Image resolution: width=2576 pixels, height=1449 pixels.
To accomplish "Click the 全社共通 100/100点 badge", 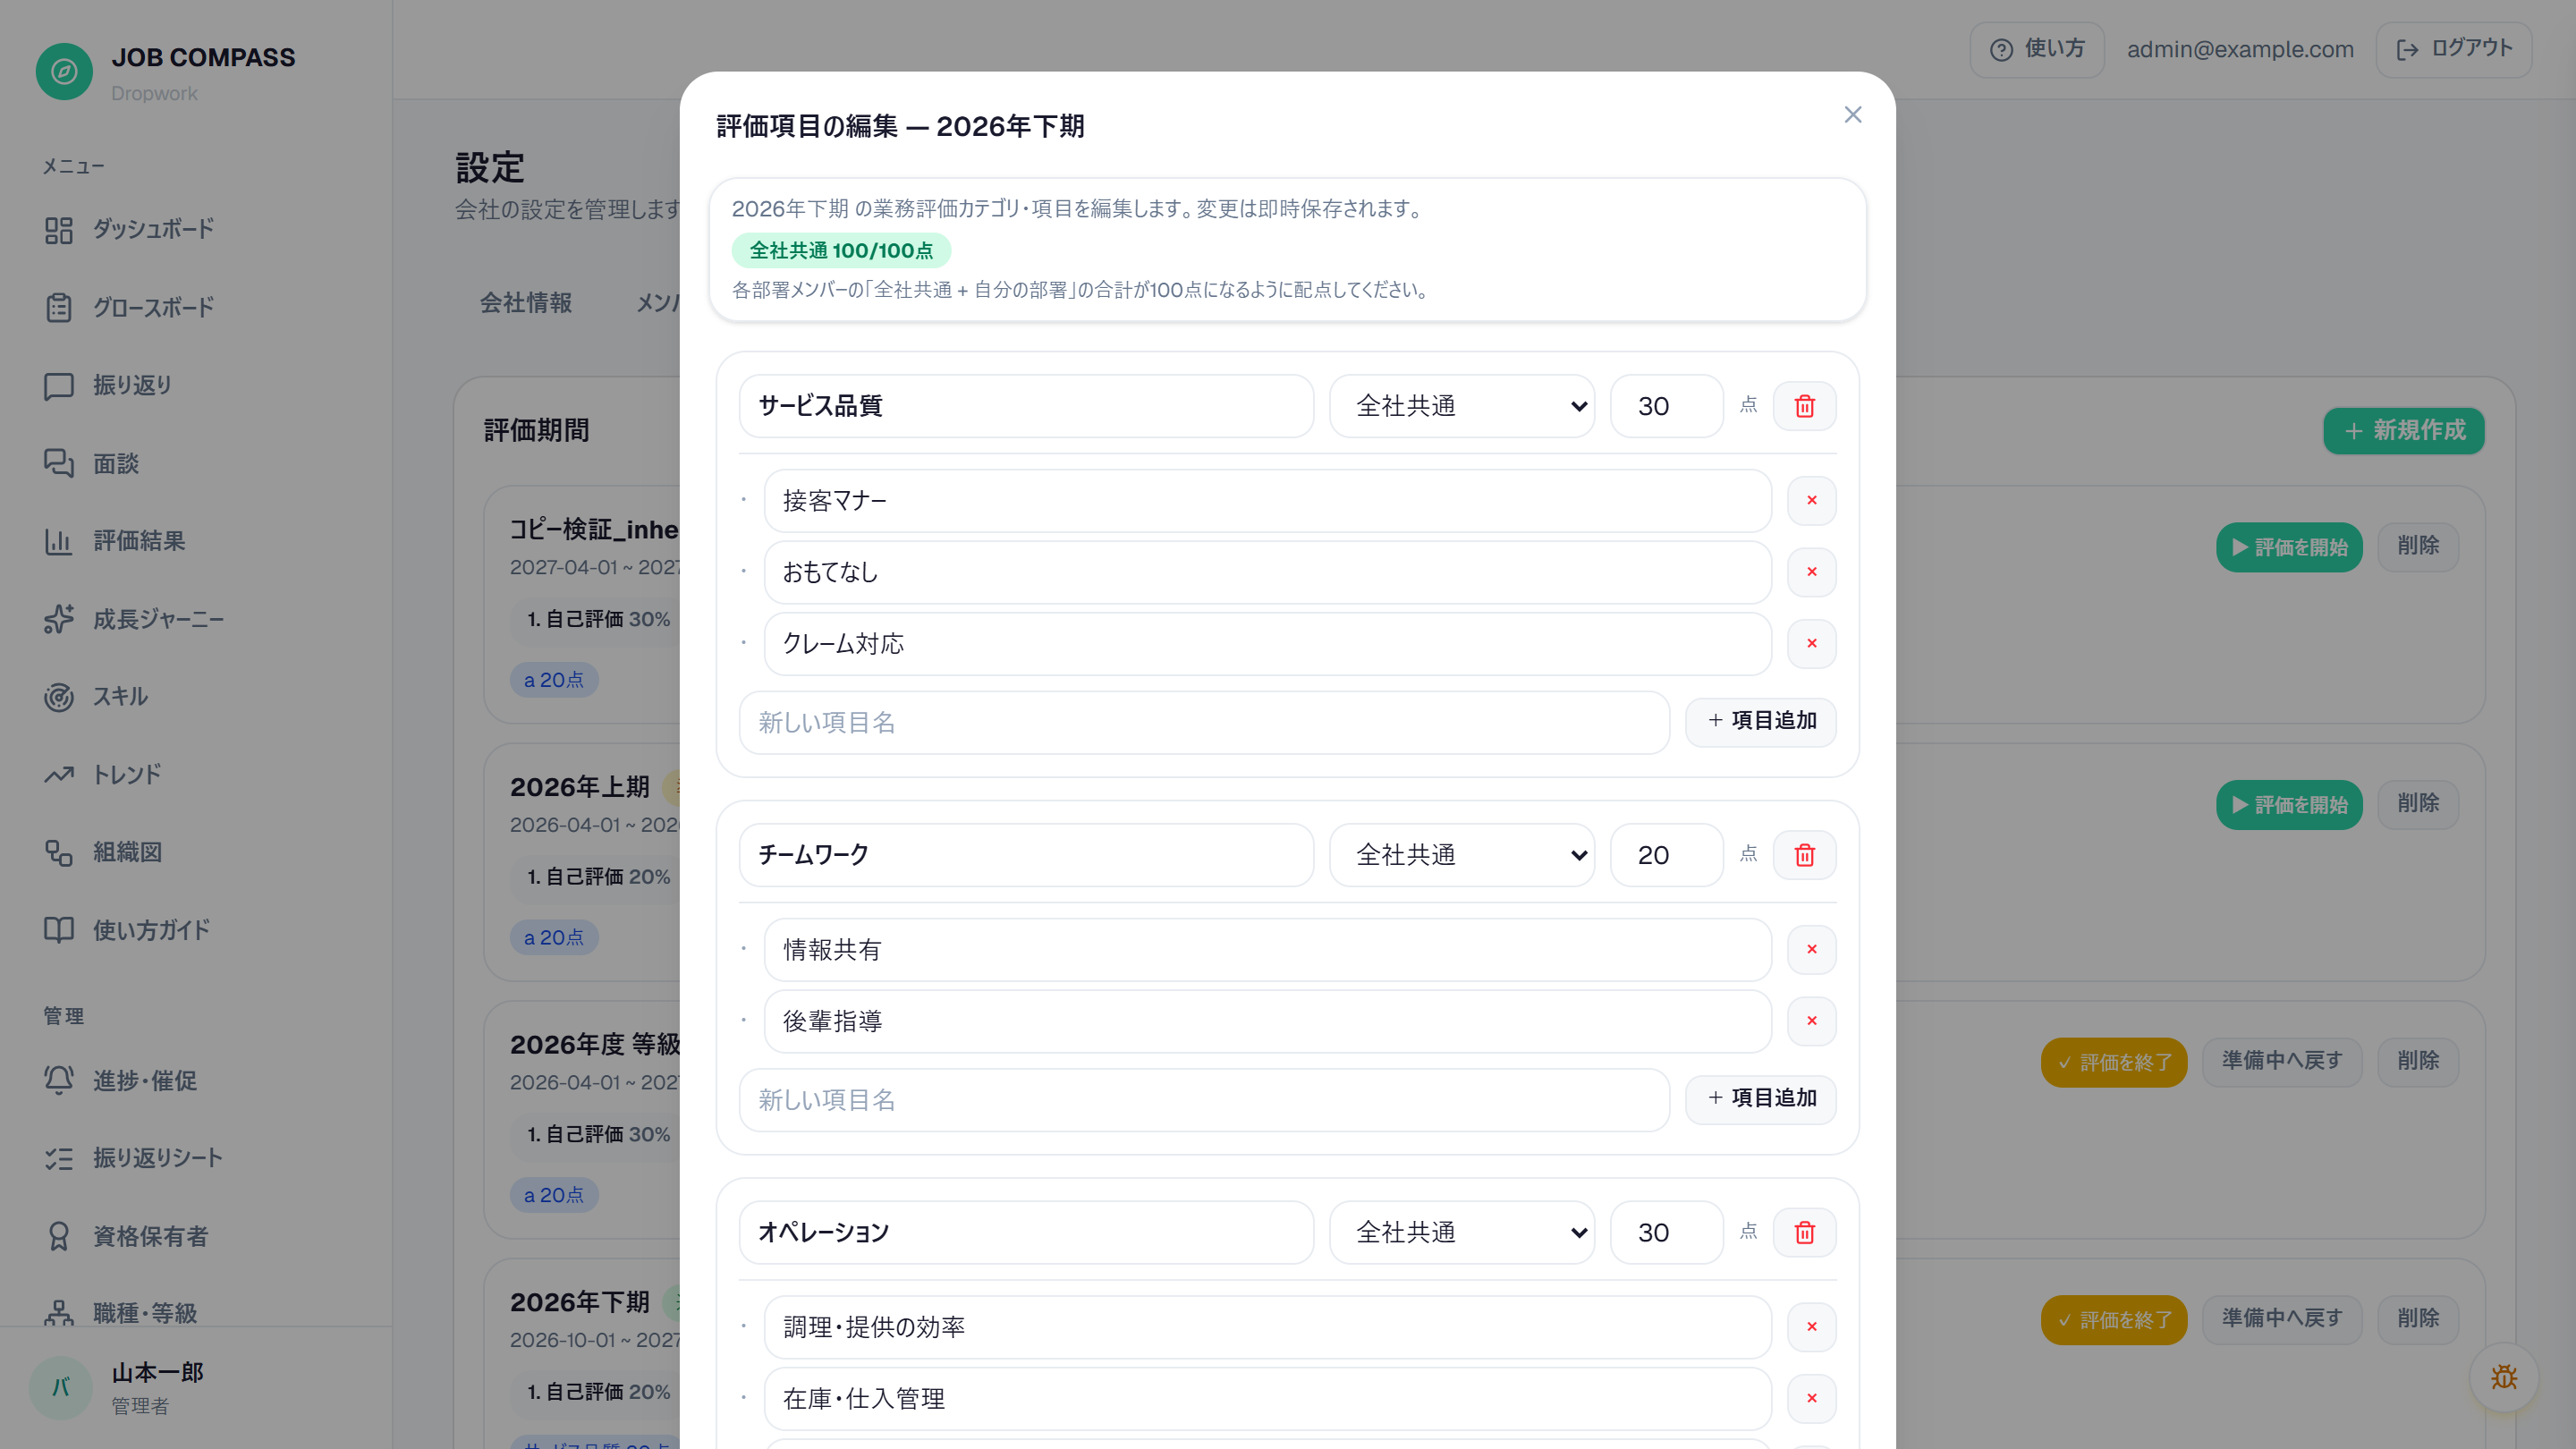I will pos(841,250).
